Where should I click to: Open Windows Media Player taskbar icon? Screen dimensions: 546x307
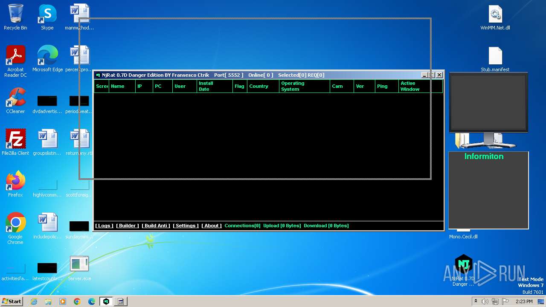click(63, 301)
